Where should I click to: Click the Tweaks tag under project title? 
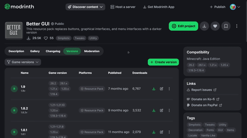(x=80, y=38)
